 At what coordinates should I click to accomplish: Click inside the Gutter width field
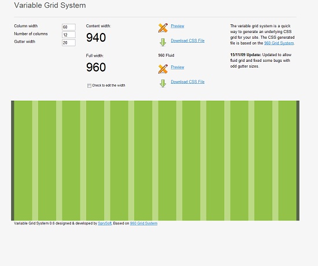coord(69,43)
